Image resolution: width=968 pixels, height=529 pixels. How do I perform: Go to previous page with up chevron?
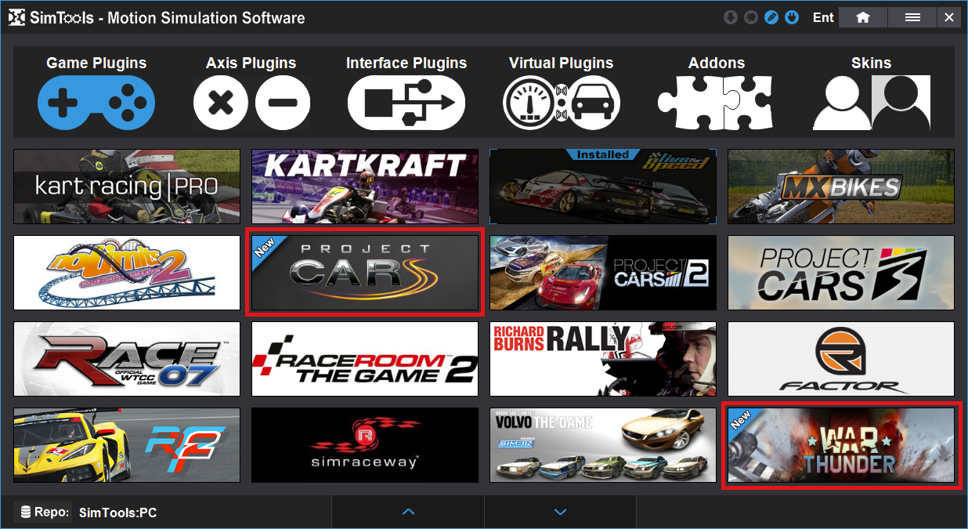coord(408,512)
